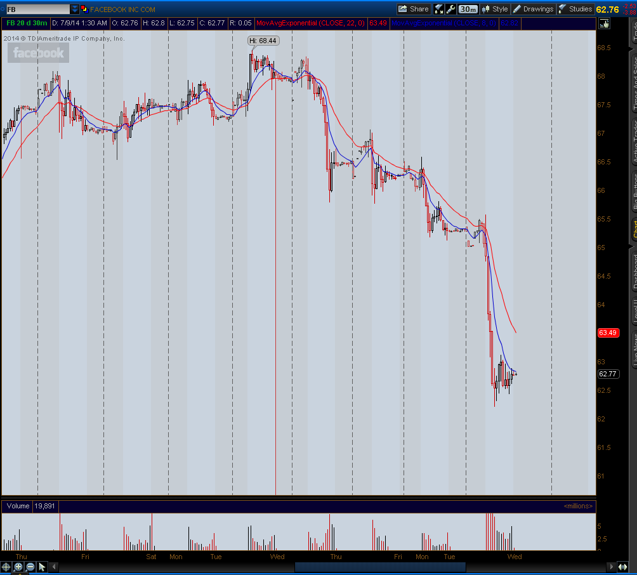
Task: Open the Trade side tab
Action: [634, 30]
